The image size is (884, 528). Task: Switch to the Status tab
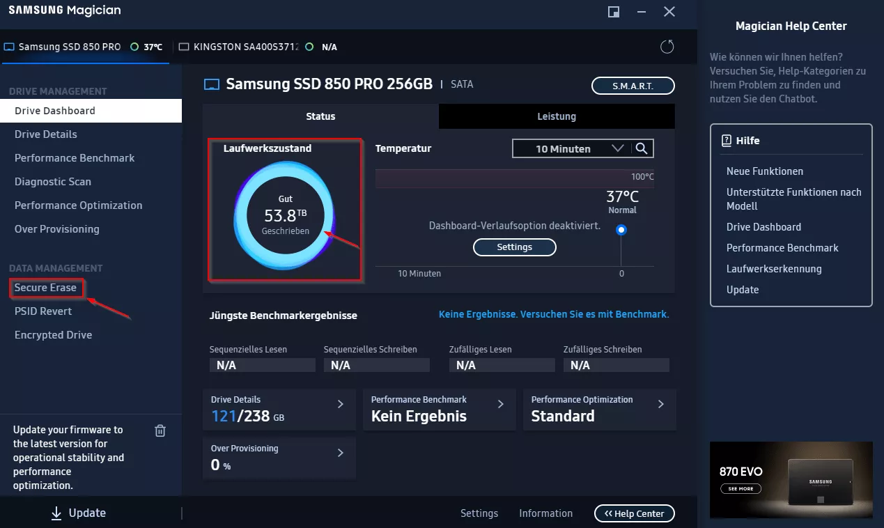click(x=320, y=116)
